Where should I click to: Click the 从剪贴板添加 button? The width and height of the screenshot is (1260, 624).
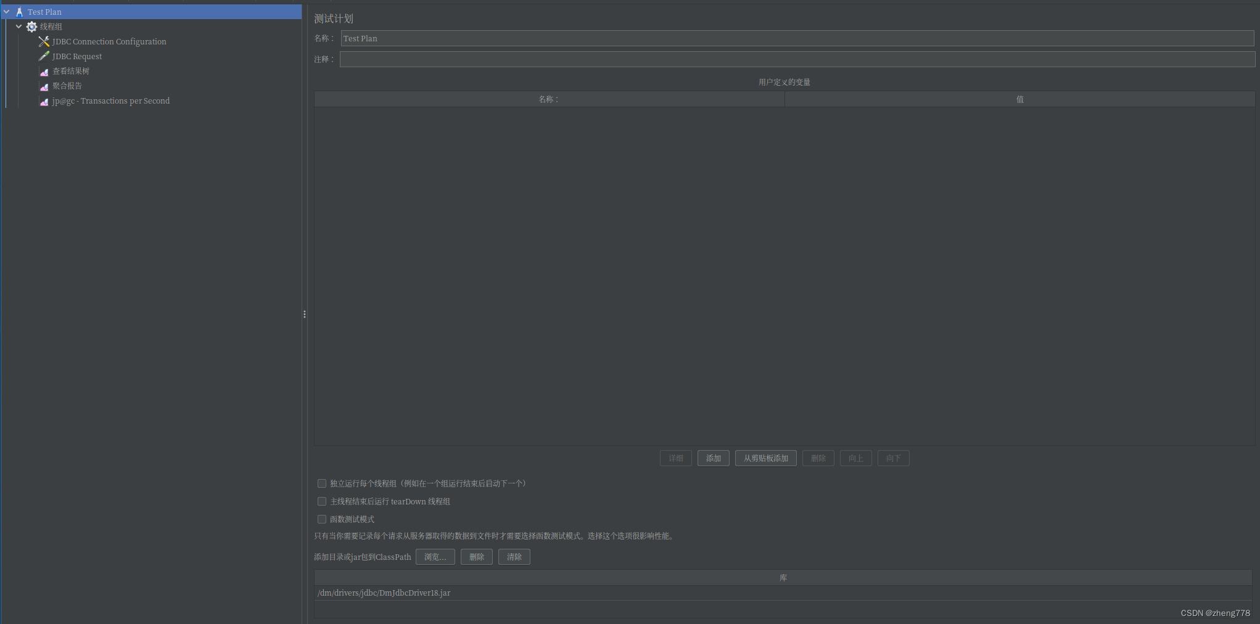coord(766,458)
